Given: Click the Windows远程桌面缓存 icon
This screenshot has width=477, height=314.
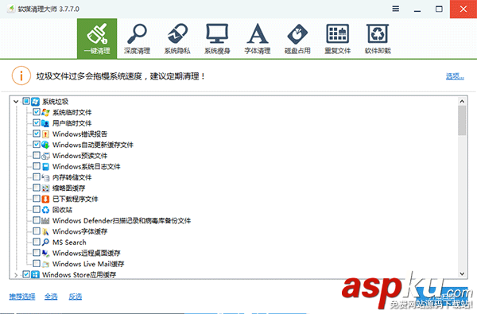Looking at the screenshot, I should click(45, 253).
